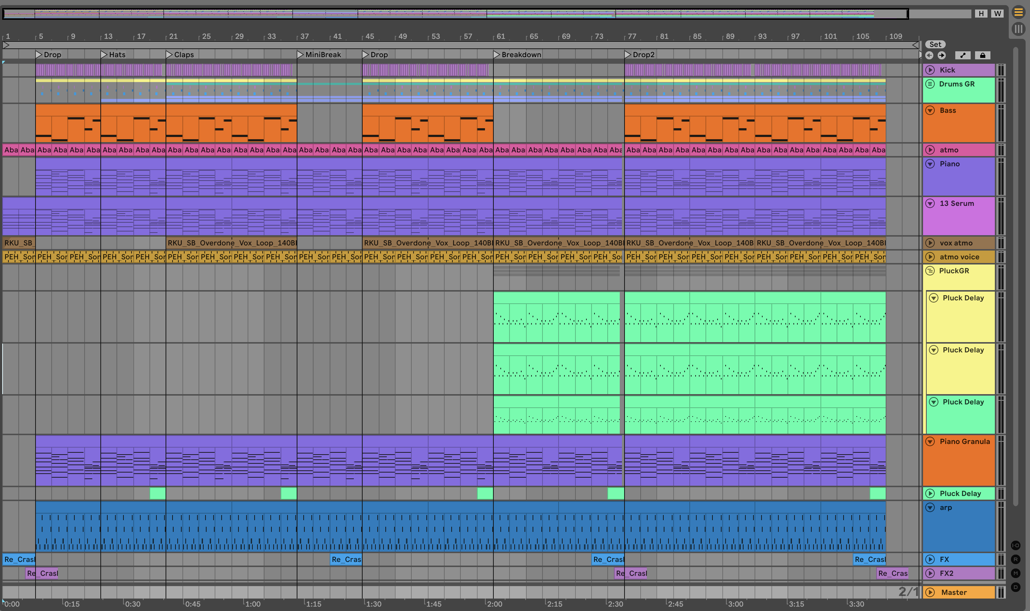
Task: Collapse the PluckGR group track
Action: 930,271
